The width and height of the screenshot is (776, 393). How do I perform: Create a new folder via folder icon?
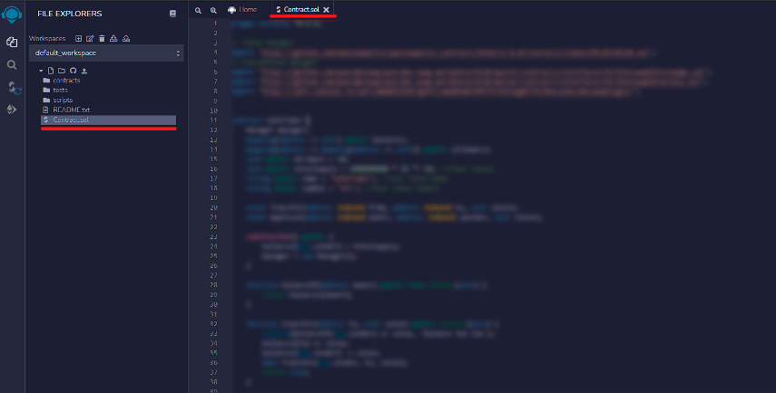62,70
